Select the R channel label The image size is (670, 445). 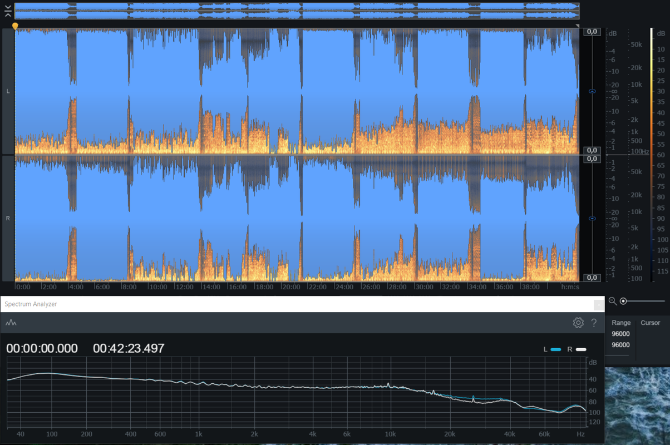pyautogui.click(x=8, y=219)
